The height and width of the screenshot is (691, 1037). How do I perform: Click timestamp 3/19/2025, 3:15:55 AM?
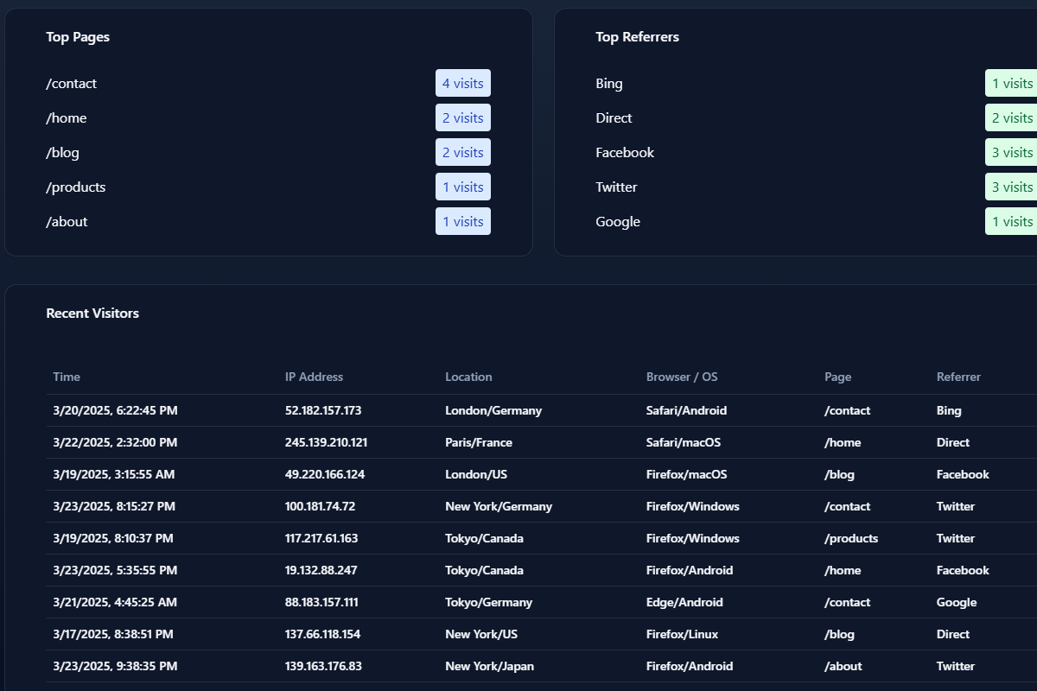pos(114,474)
